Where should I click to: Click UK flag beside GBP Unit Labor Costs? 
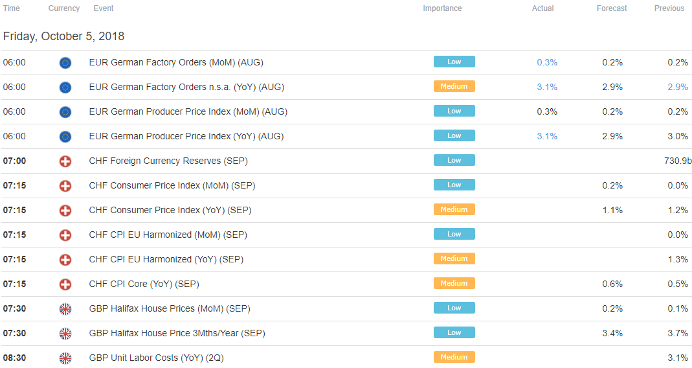[65, 358]
